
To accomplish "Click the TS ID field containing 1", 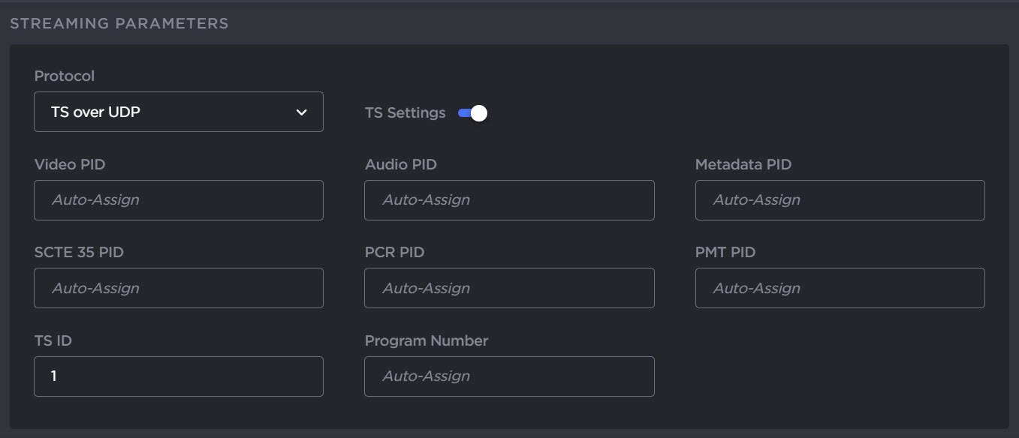I will tap(178, 376).
